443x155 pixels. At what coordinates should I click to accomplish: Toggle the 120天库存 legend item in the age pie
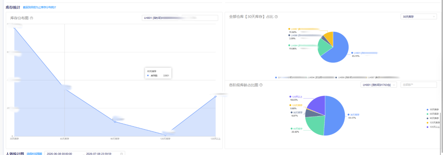(433, 123)
